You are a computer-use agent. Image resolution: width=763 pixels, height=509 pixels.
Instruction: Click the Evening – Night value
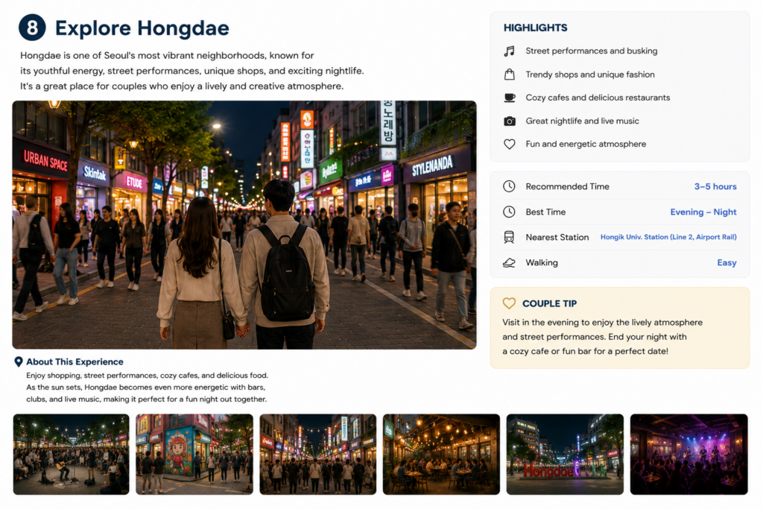(x=703, y=212)
